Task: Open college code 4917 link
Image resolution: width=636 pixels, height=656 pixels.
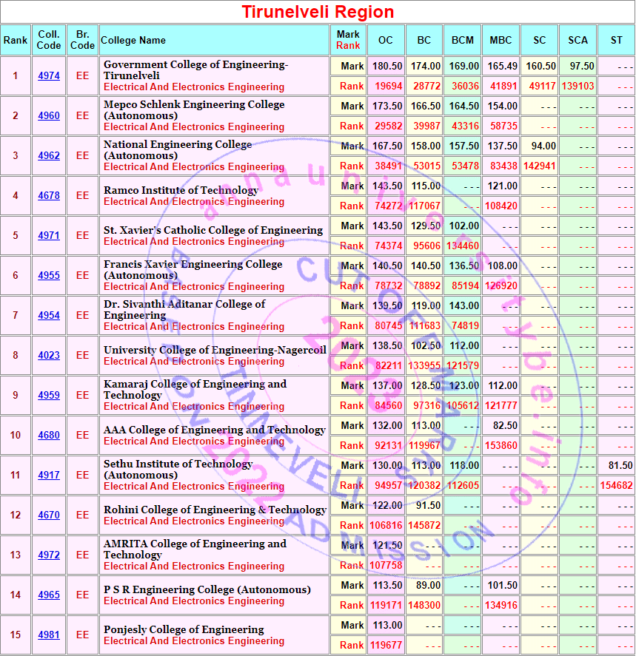Action: click(49, 476)
